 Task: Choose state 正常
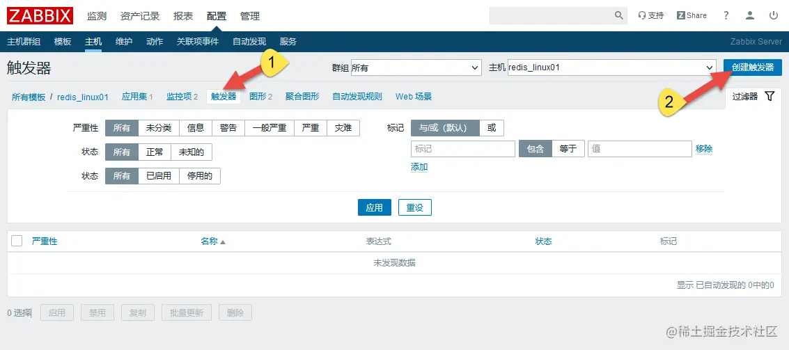[155, 152]
